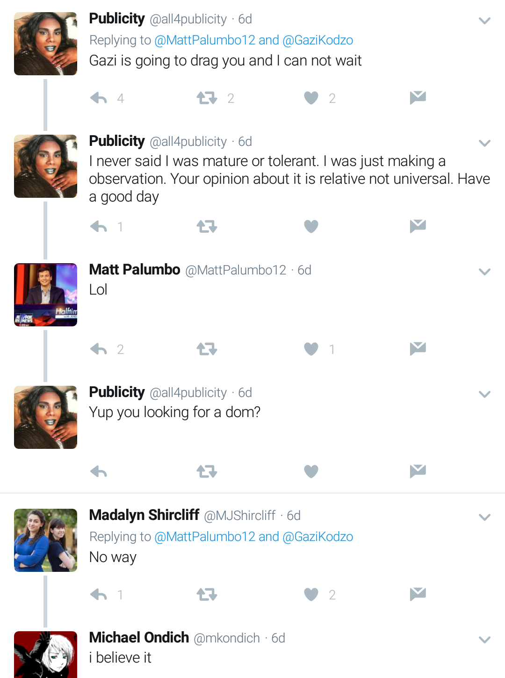
Task: Like Madalyn Shircliff's "No way" tweet
Action: pos(311,595)
